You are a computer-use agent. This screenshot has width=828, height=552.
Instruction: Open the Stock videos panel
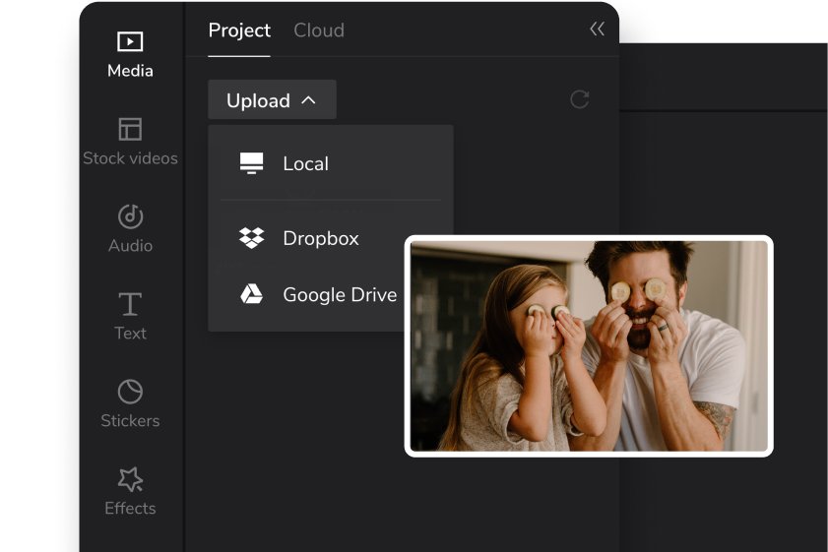pyautogui.click(x=130, y=142)
